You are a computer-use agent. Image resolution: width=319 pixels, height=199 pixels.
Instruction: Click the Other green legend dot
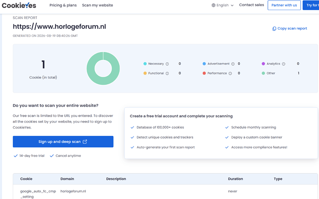point(263,73)
